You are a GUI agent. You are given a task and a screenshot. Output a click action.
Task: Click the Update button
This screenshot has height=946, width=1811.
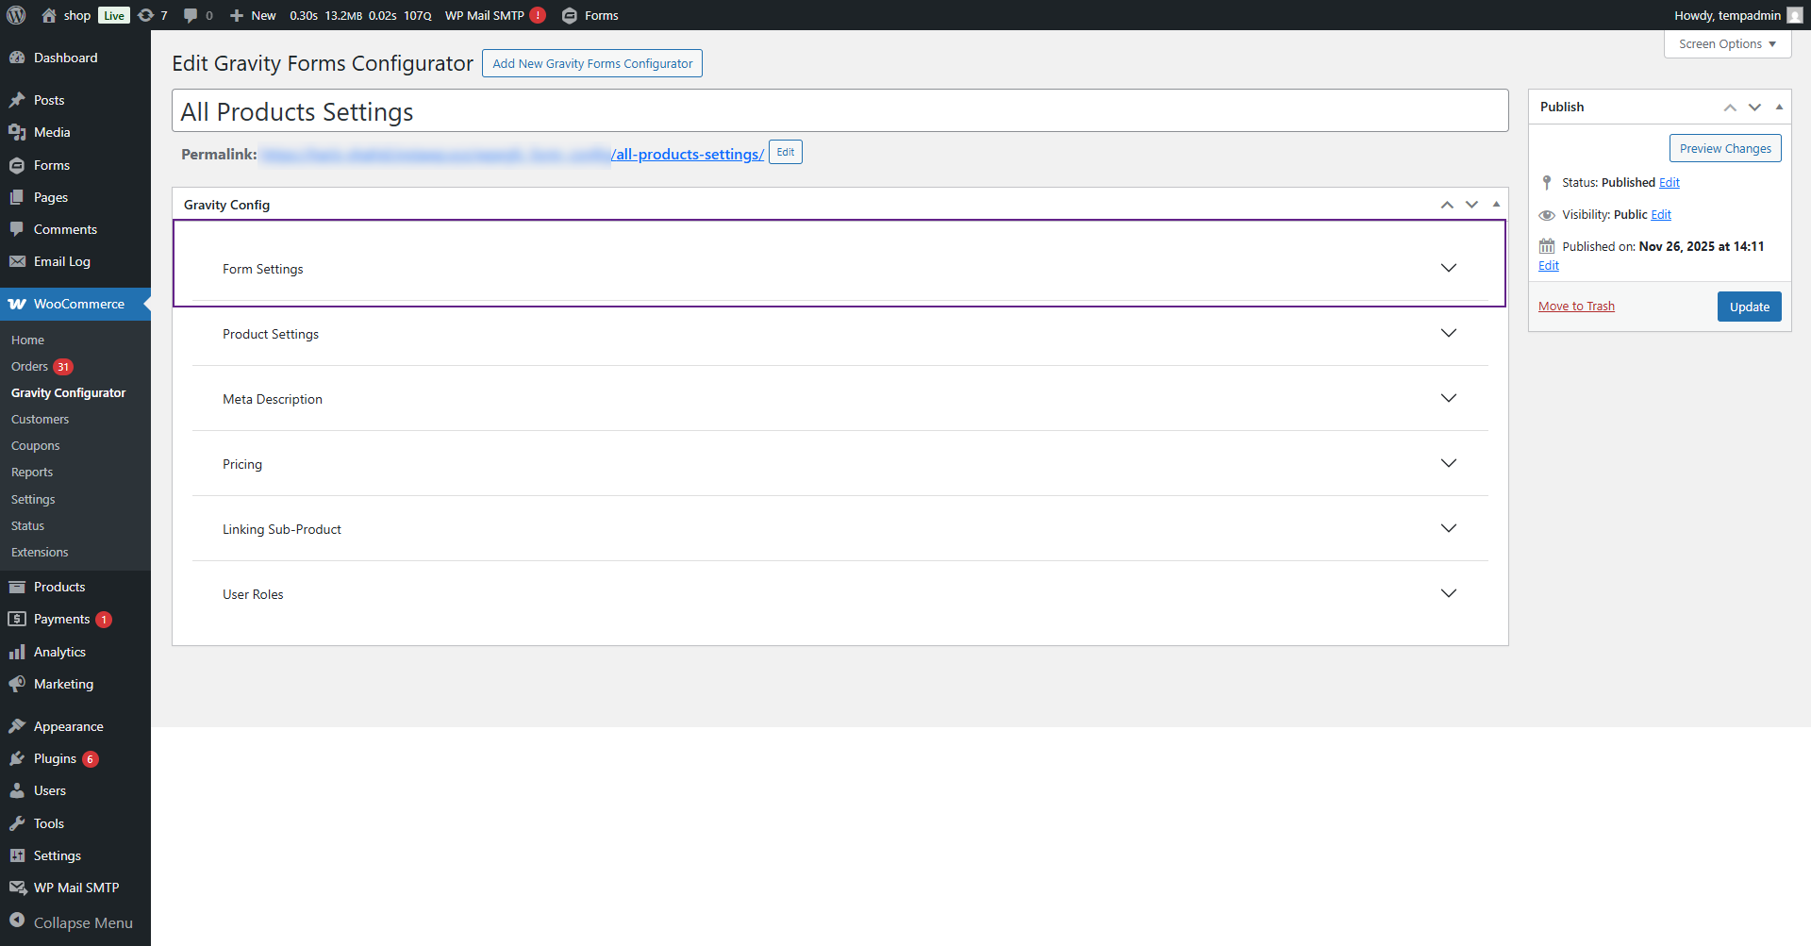pyautogui.click(x=1749, y=307)
